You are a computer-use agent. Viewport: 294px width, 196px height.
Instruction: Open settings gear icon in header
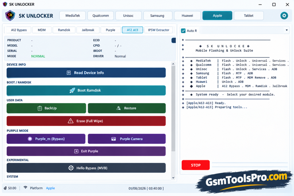(284, 15)
